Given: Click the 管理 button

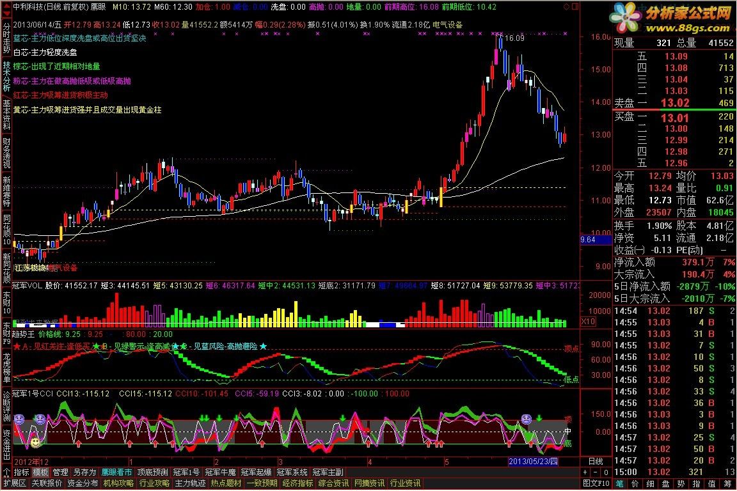Looking at the screenshot, I should (x=60, y=472).
